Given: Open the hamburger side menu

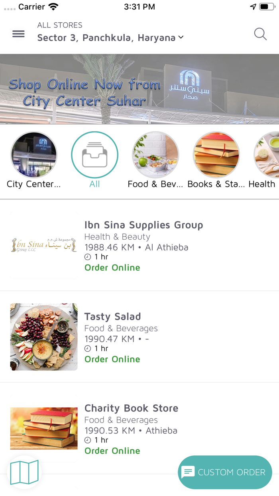Looking at the screenshot, I should 18,34.
